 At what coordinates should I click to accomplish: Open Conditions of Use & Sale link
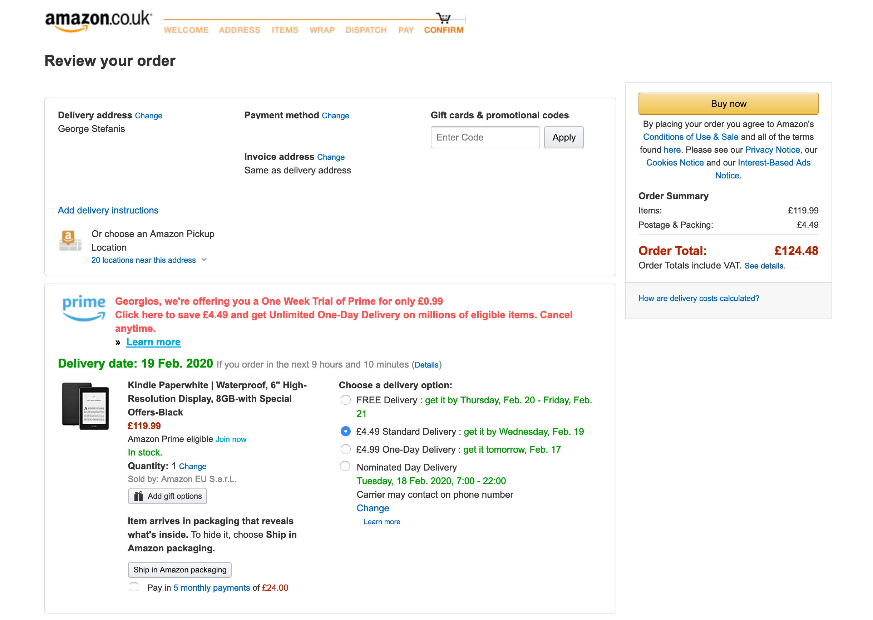click(691, 137)
